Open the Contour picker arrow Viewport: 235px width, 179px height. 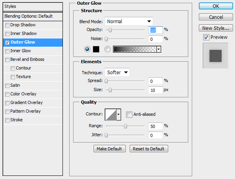pos(119,115)
